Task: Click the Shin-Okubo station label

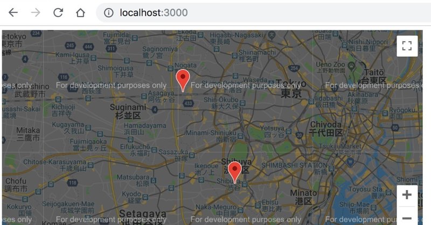Action: click(221, 103)
